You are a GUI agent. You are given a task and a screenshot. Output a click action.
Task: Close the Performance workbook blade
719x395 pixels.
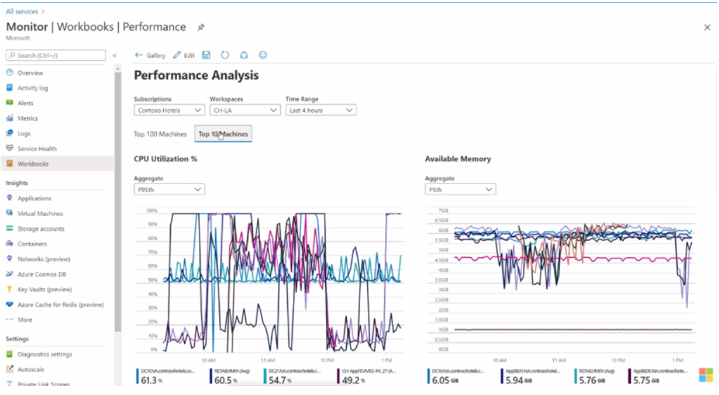point(707,27)
